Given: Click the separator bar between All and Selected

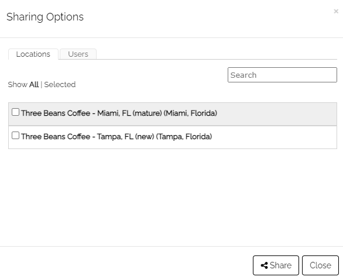Looking at the screenshot, I should pyautogui.click(x=42, y=85).
